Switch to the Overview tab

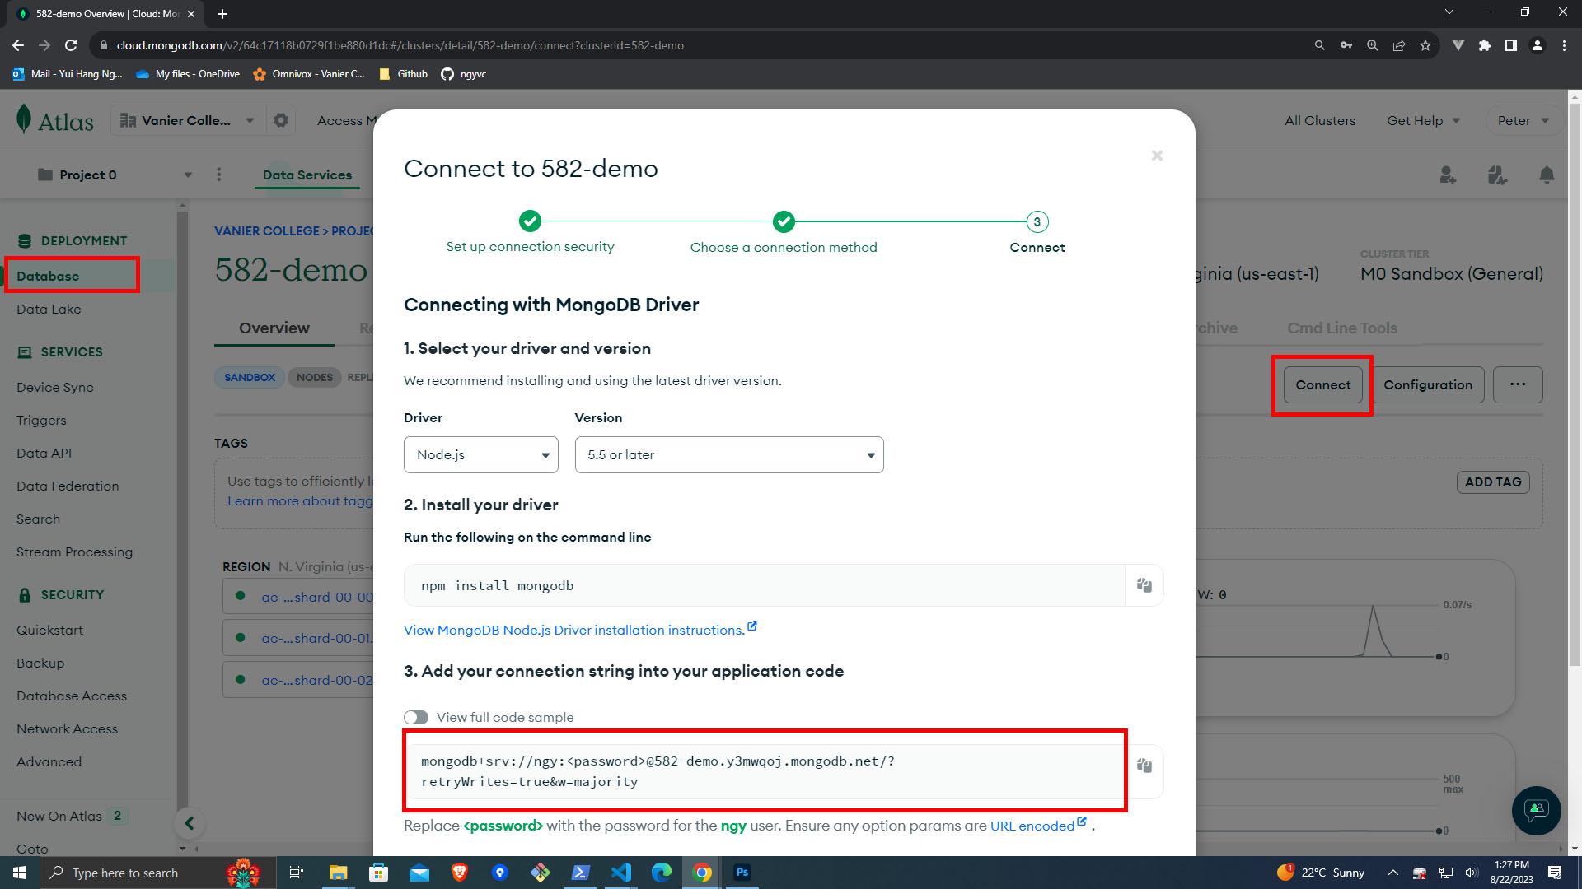point(274,328)
